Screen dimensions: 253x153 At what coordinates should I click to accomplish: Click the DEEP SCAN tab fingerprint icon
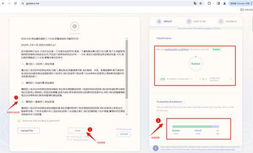click(x=189, y=22)
